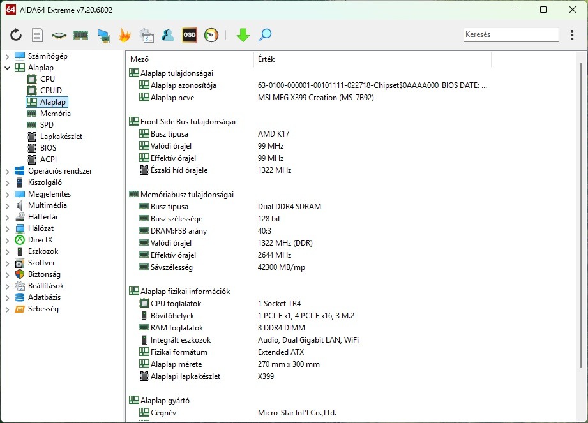Select the Északi híd órajele row
Screen dimensions: 588x423
[x=313, y=170]
